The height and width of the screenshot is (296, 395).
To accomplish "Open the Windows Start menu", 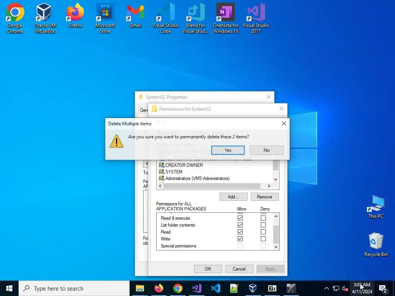I will [x=9, y=288].
